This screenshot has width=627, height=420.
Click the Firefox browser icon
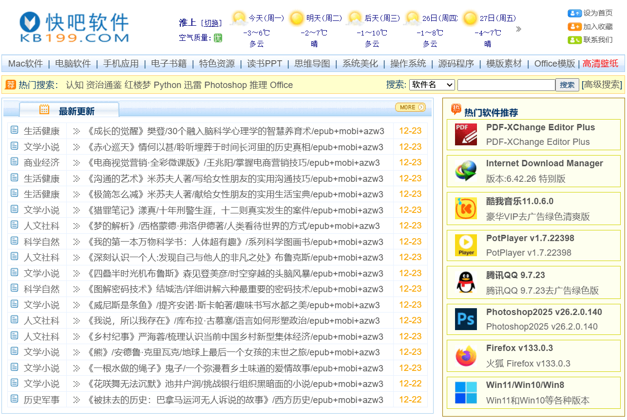[466, 356]
